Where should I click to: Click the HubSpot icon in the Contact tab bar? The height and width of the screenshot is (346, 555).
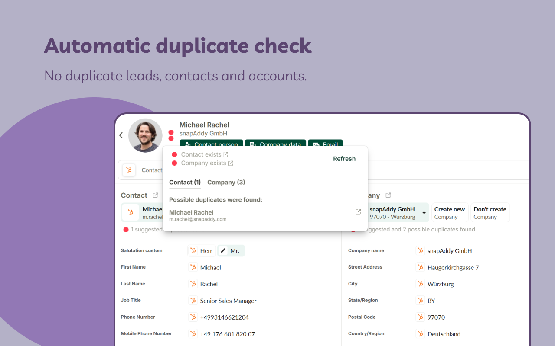[129, 170]
